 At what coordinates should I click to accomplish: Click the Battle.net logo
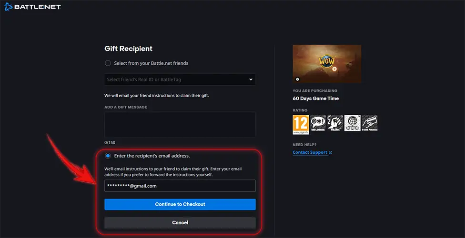point(32,7)
